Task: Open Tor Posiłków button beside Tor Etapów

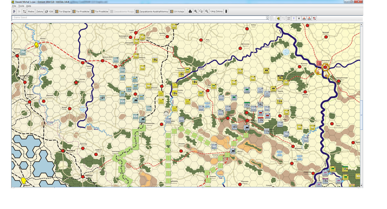Action: pos(81,11)
